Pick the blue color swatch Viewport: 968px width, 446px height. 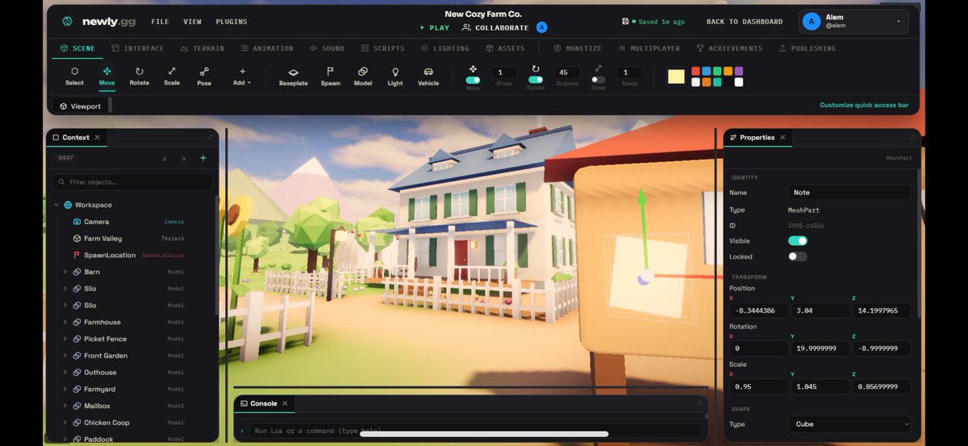point(707,71)
